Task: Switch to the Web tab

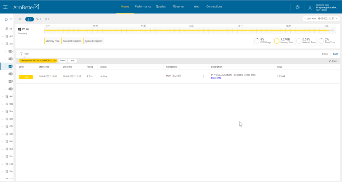Action: pyautogui.click(x=196, y=7)
